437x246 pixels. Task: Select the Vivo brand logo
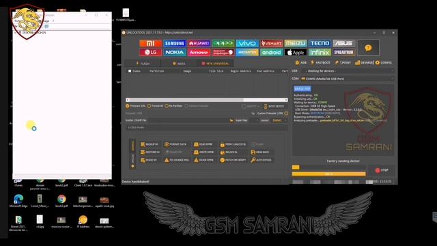pyautogui.click(x=247, y=43)
